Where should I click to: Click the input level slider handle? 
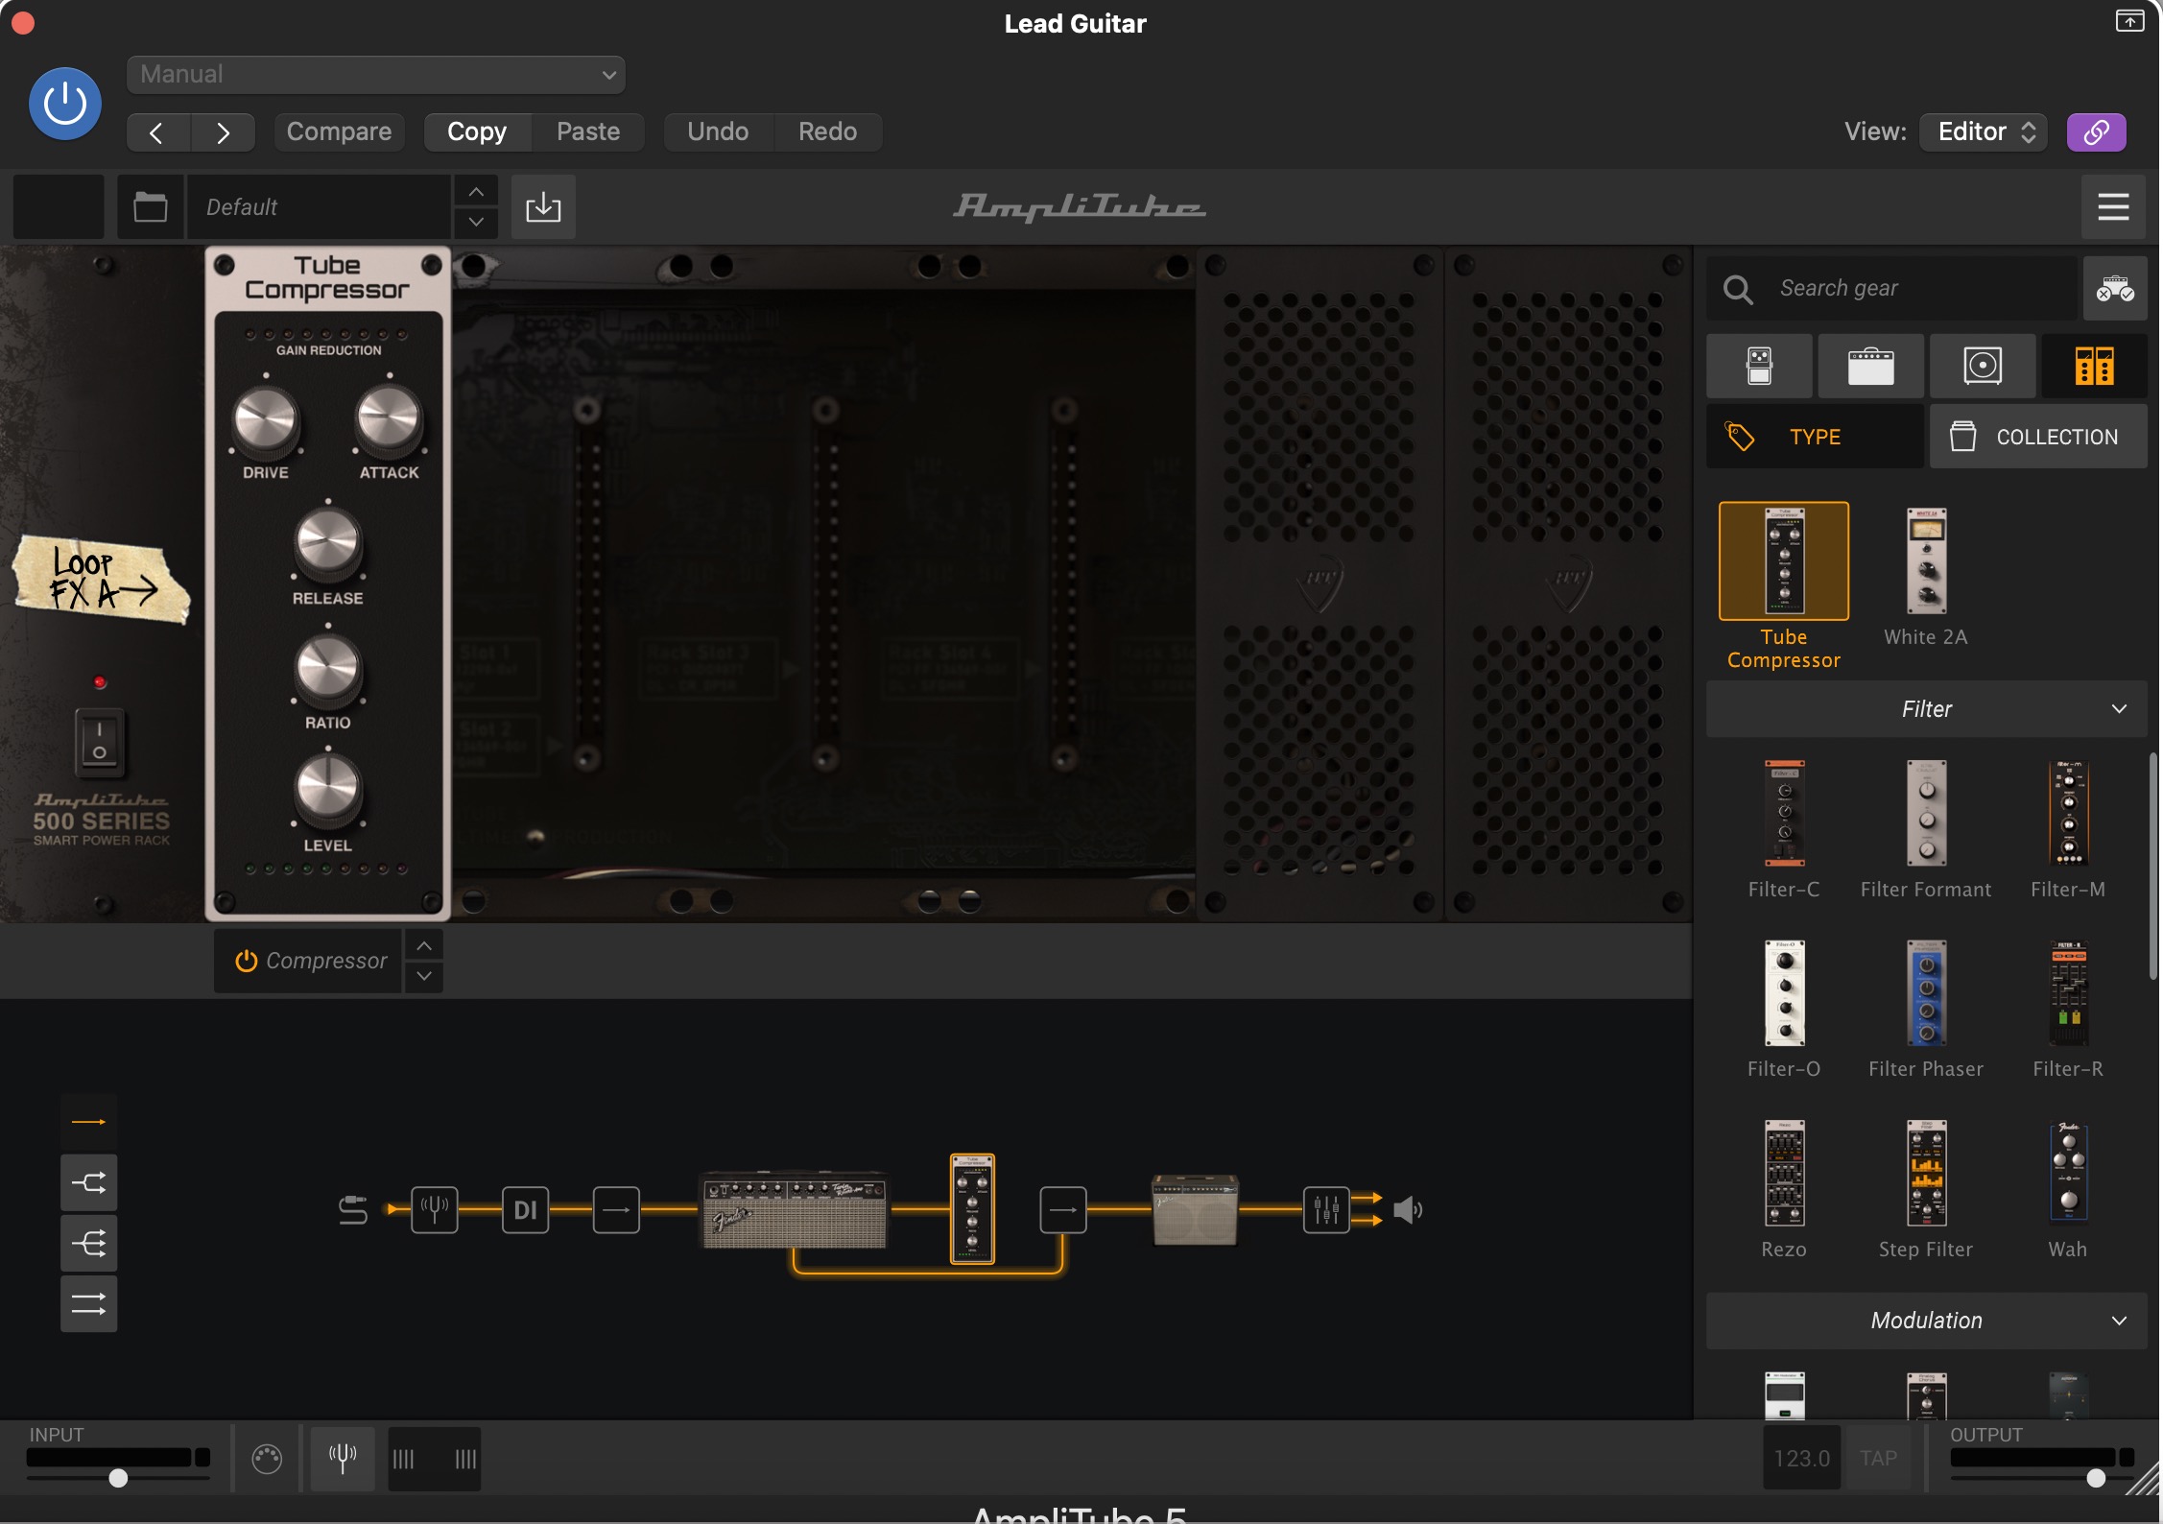click(118, 1478)
